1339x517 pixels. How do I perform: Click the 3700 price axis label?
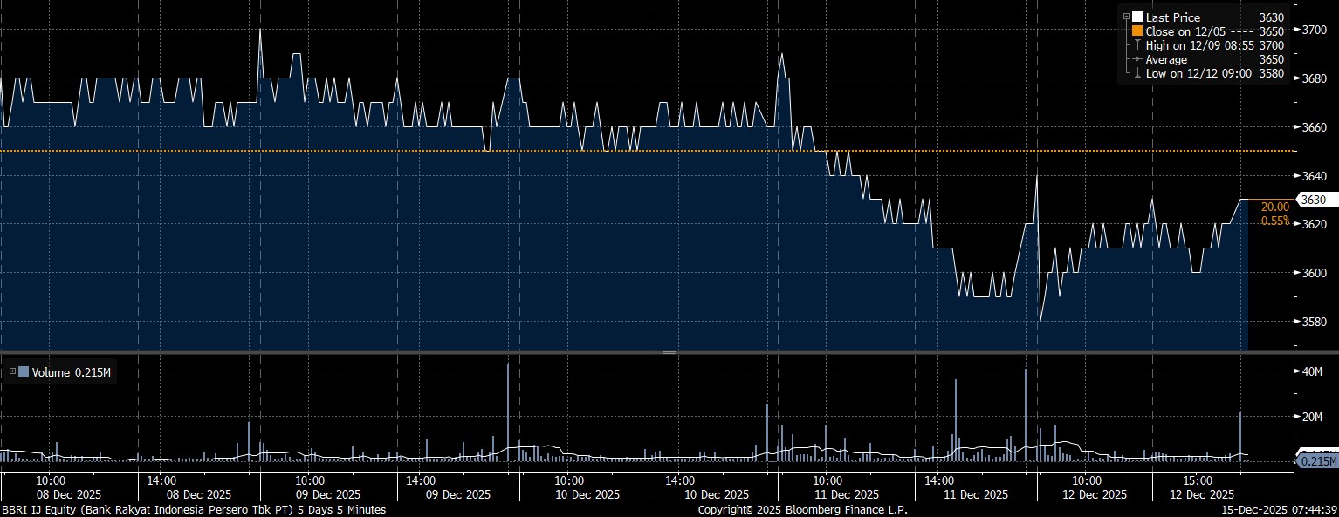coord(1315,30)
